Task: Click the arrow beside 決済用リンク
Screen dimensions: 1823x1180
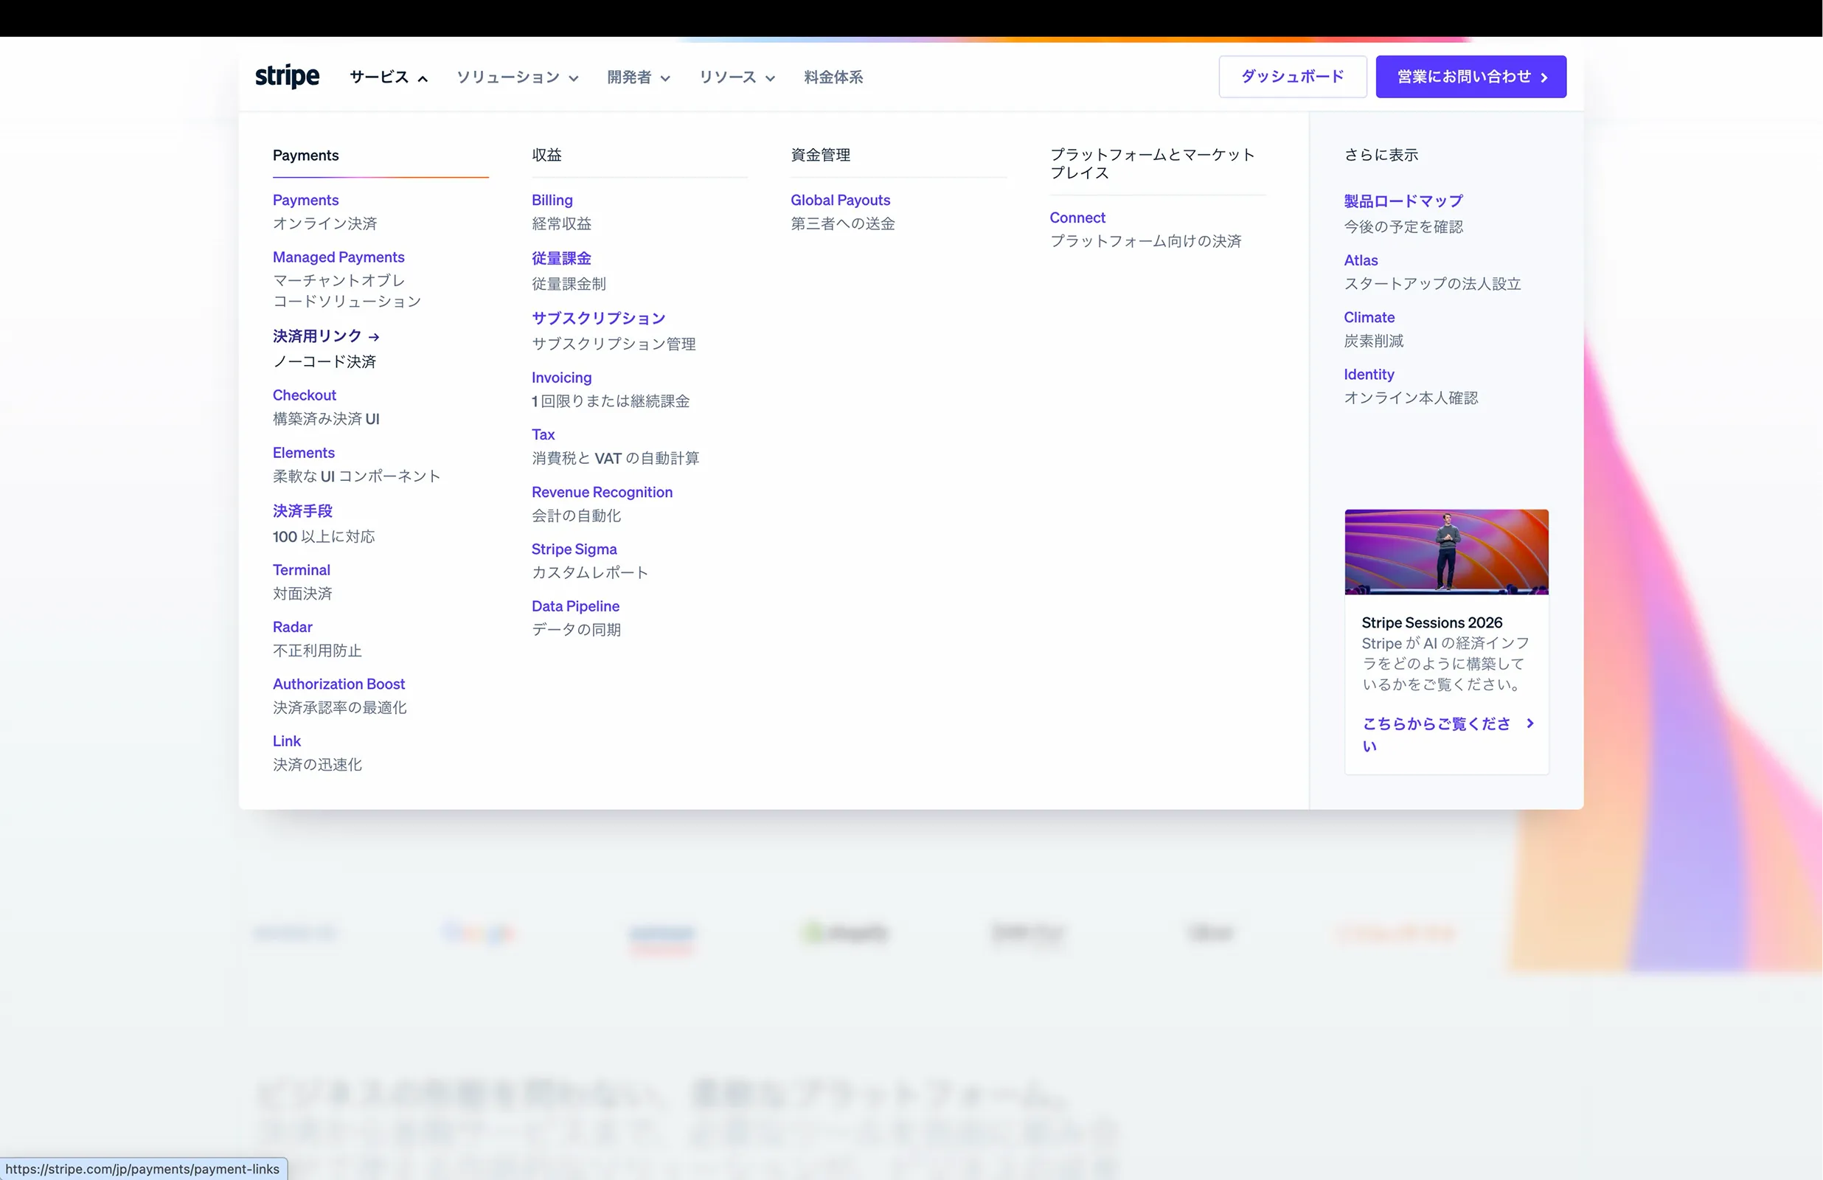Action: click(374, 337)
